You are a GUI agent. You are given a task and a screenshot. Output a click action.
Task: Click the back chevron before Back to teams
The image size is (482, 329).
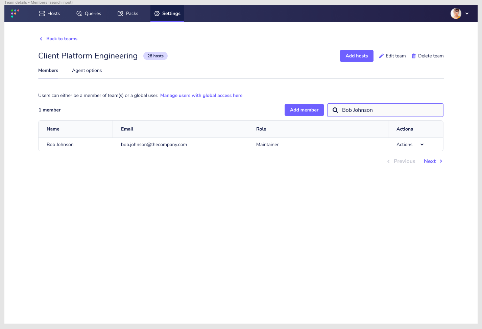(41, 39)
